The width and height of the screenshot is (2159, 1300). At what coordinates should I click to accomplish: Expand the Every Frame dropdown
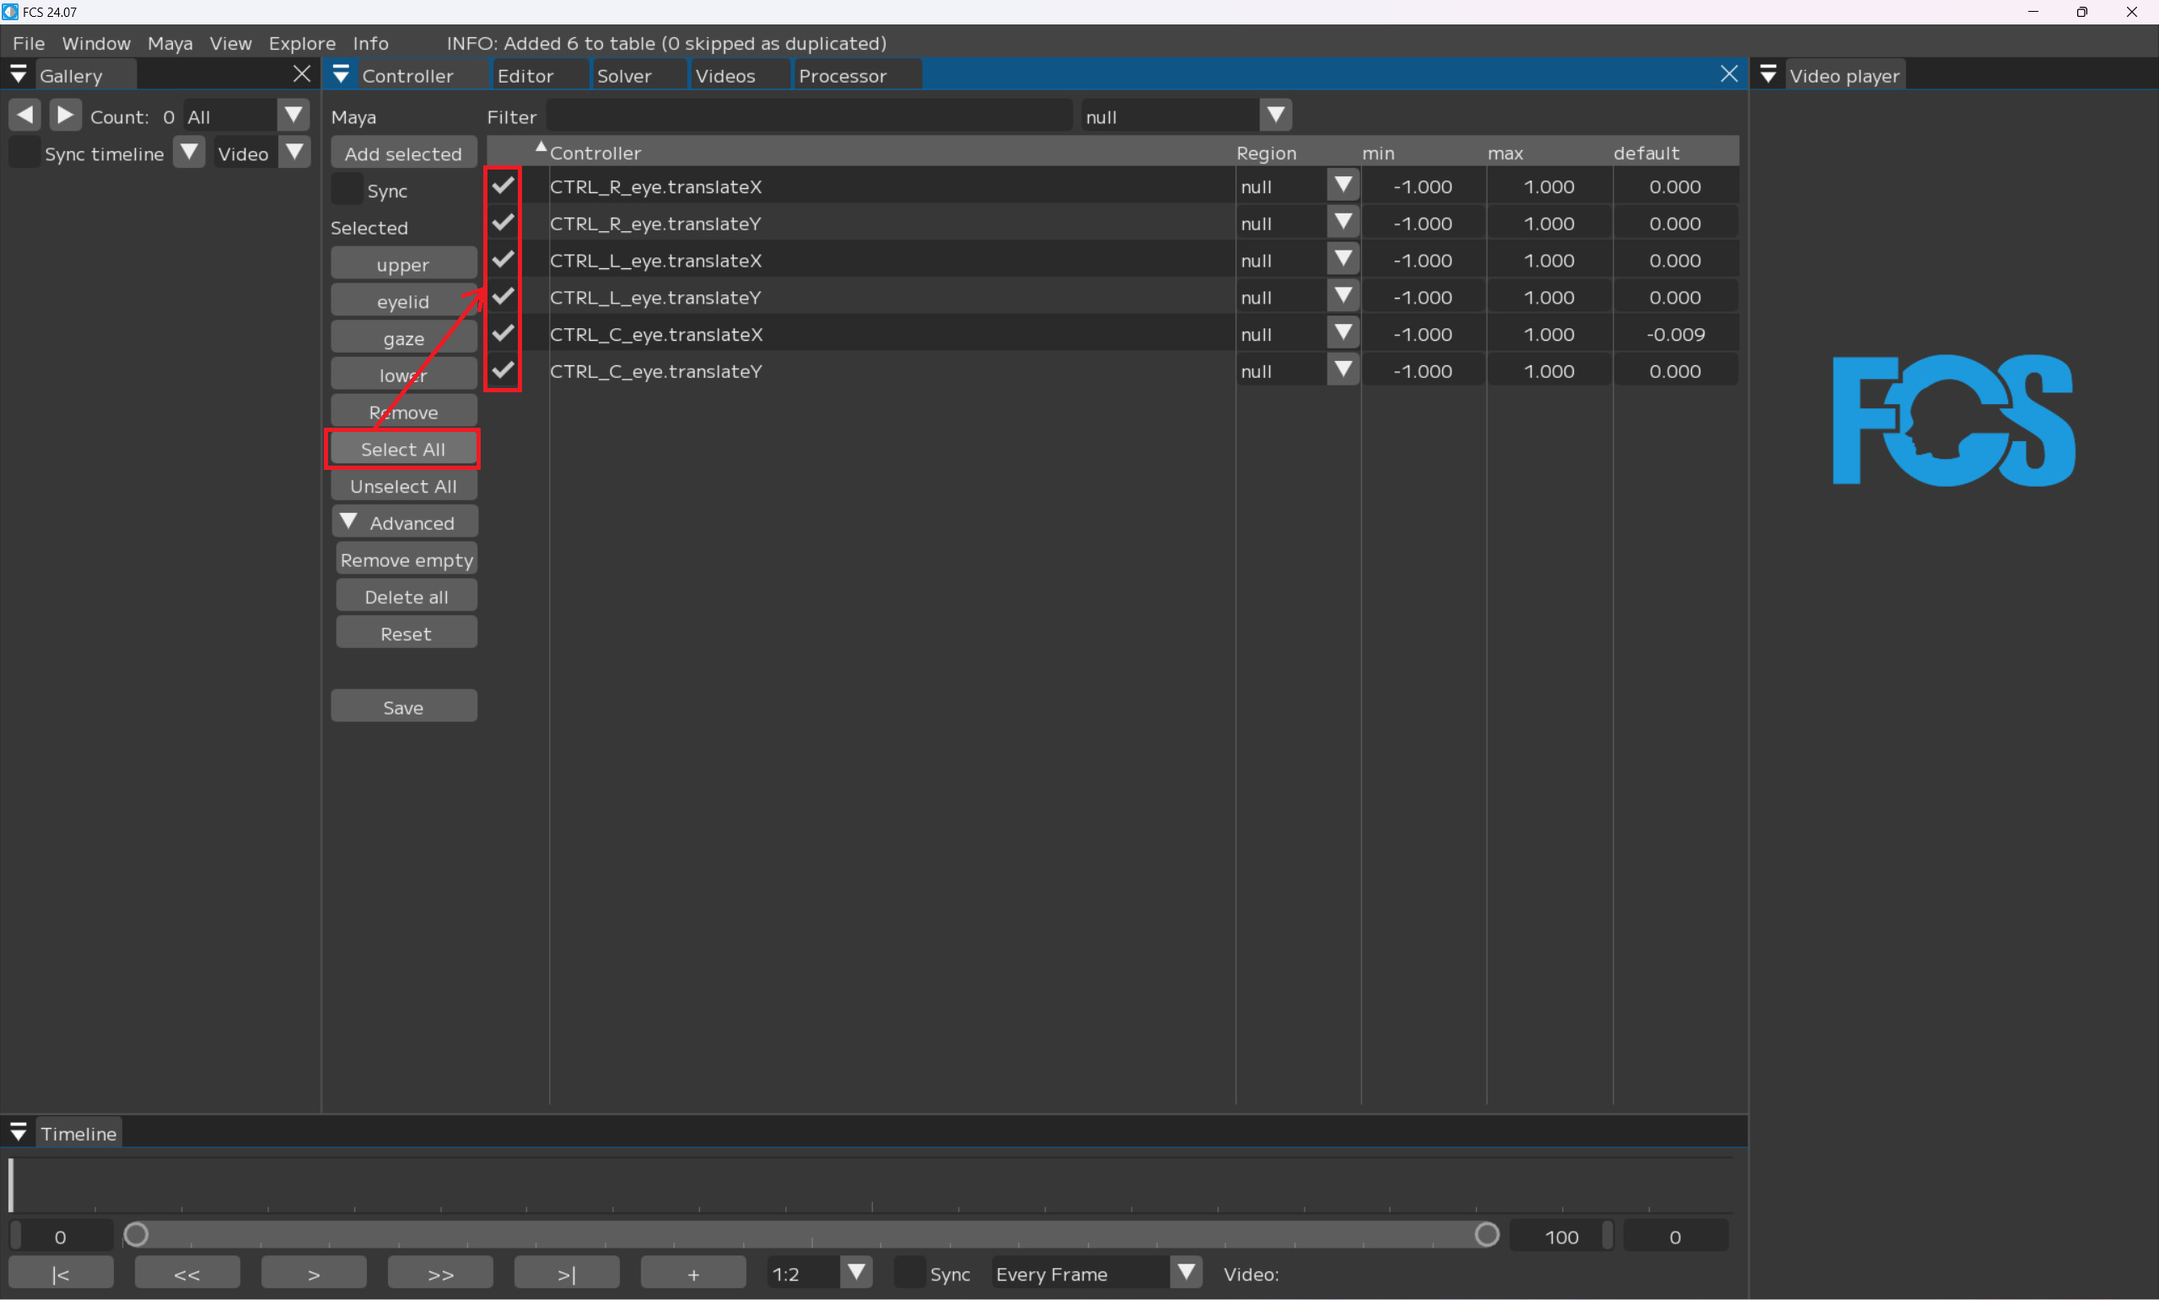point(1186,1273)
